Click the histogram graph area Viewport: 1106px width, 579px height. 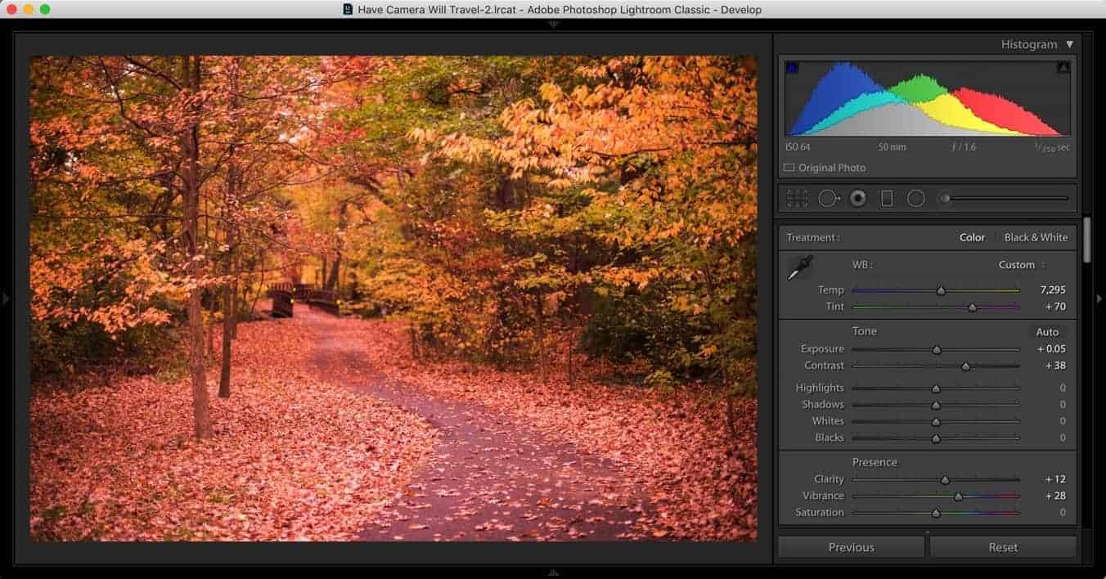928,99
